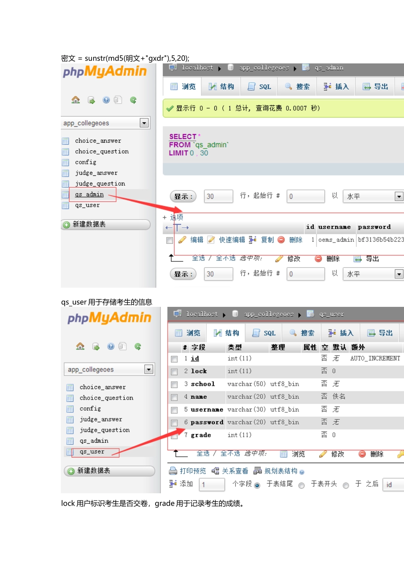This screenshot has height=572, width=404.
Task: Click the 快速编辑 icon in oems_admin row
Action: 211,240
